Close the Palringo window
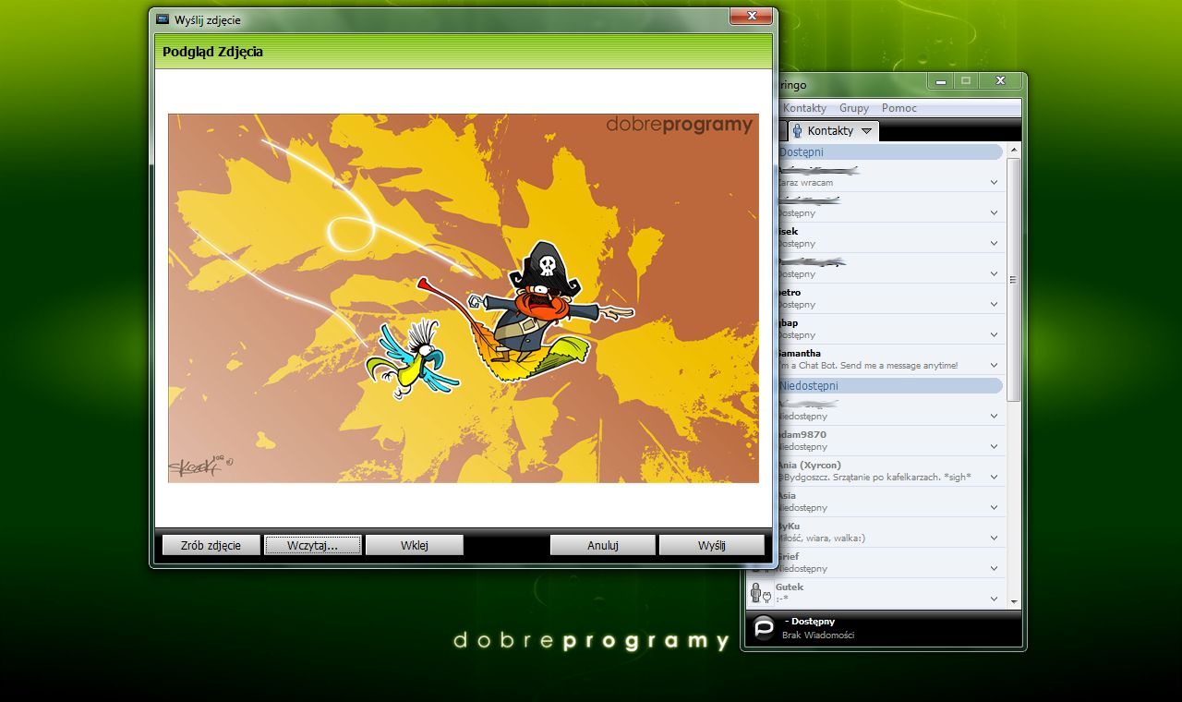The image size is (1182, 702). 1000,81
